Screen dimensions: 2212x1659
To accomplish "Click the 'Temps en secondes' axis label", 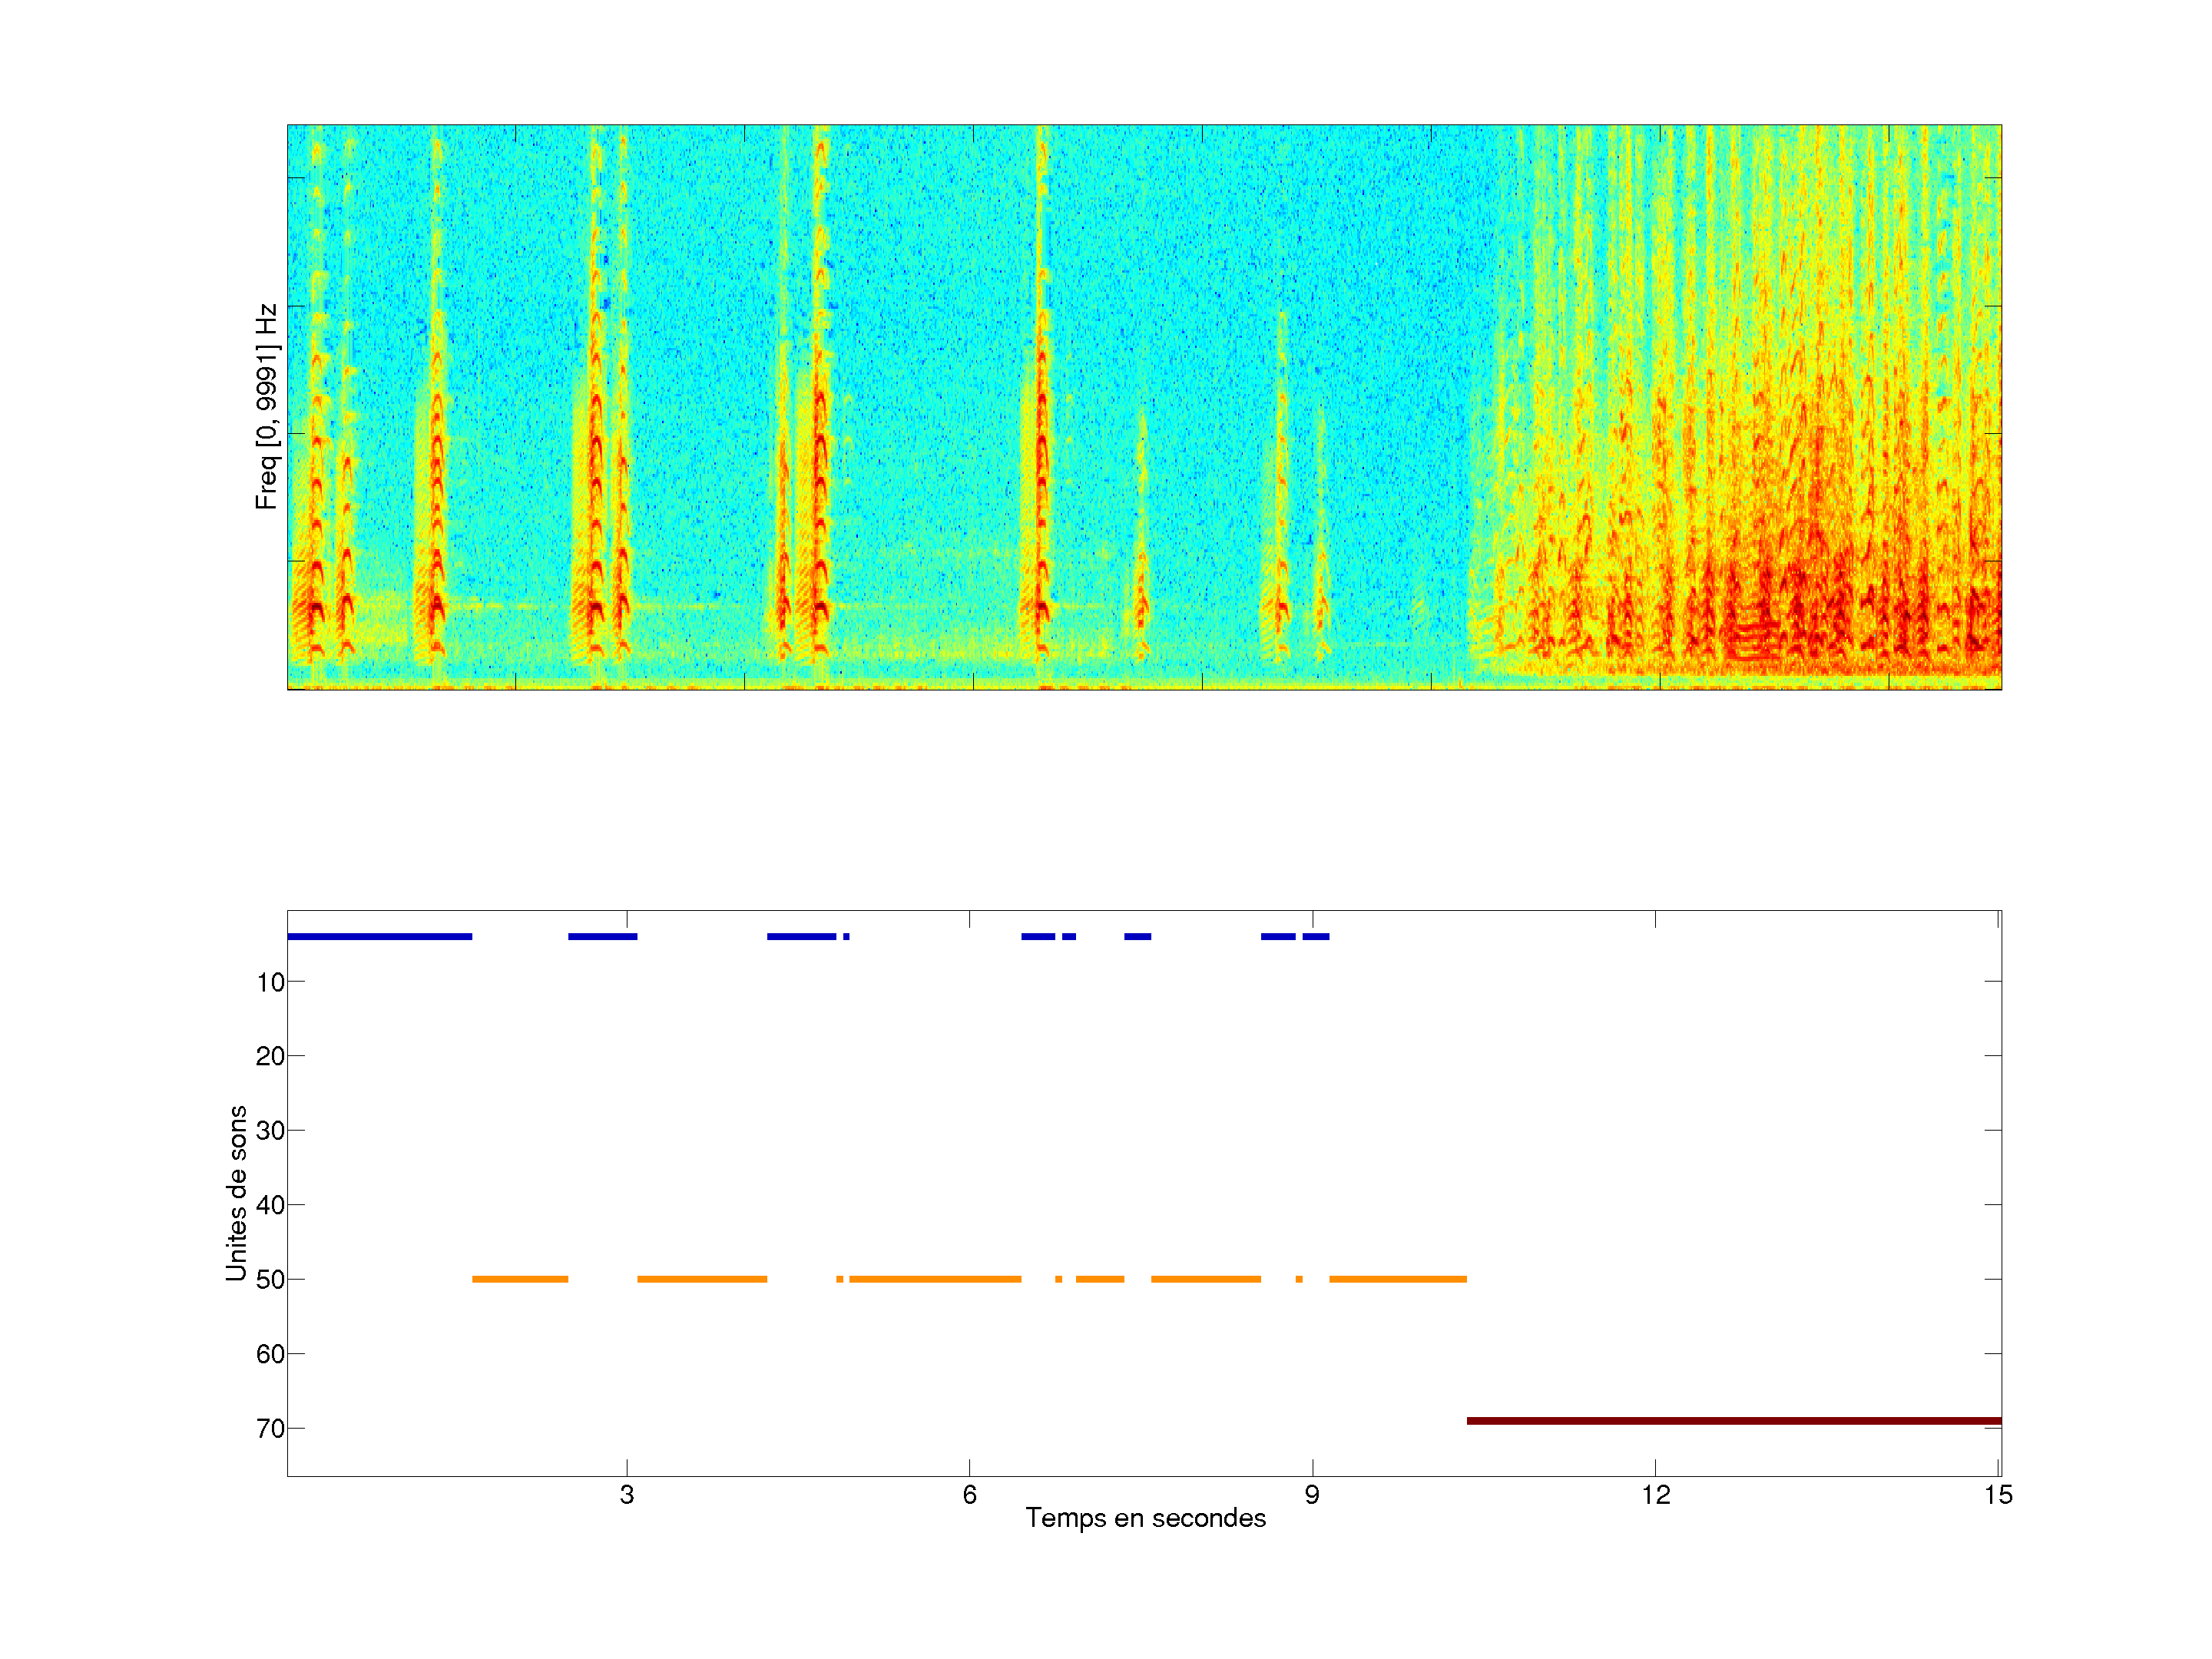I will click(x=1145, y=1518).
